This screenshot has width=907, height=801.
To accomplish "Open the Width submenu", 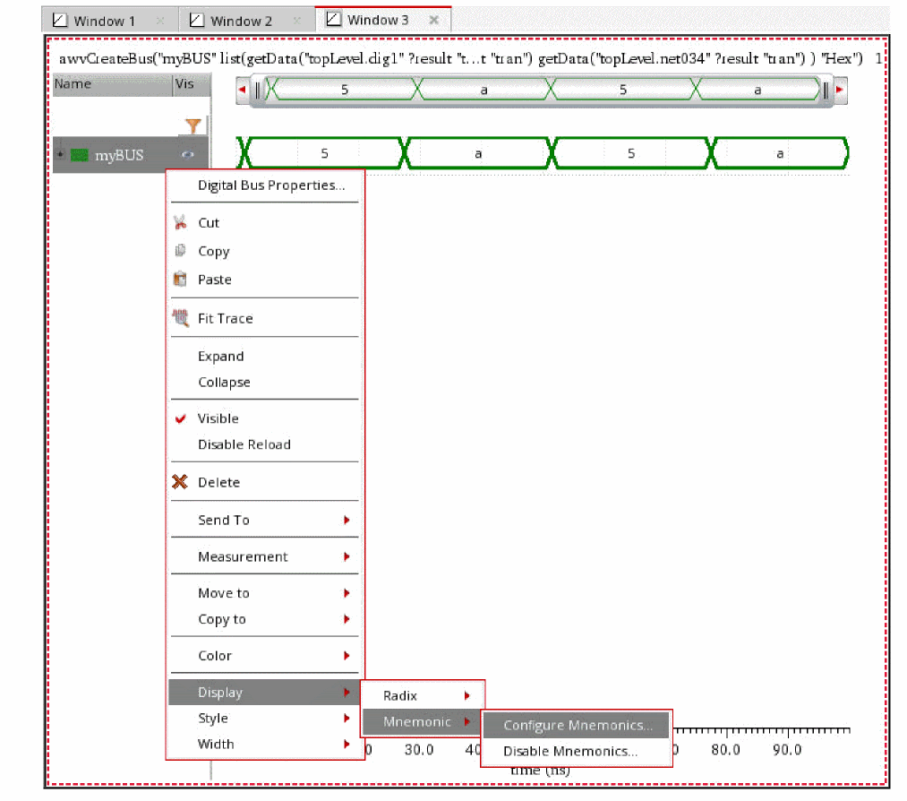I will 265,744.
